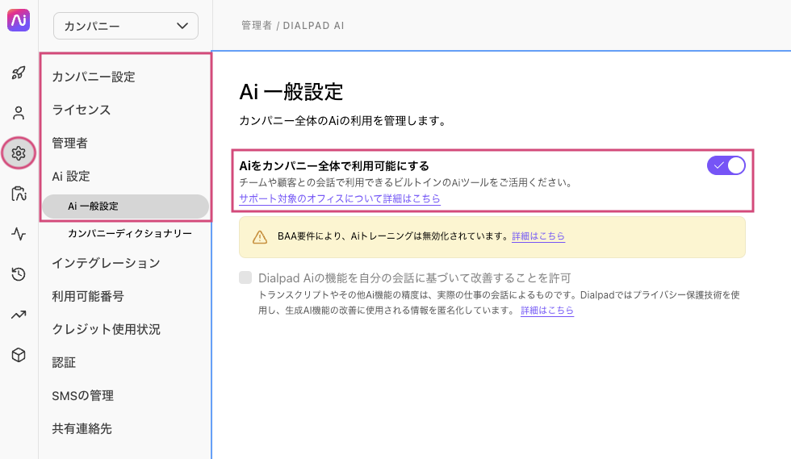Open the checklist clipboard icon in the sidebar

(x=19, y=194)
